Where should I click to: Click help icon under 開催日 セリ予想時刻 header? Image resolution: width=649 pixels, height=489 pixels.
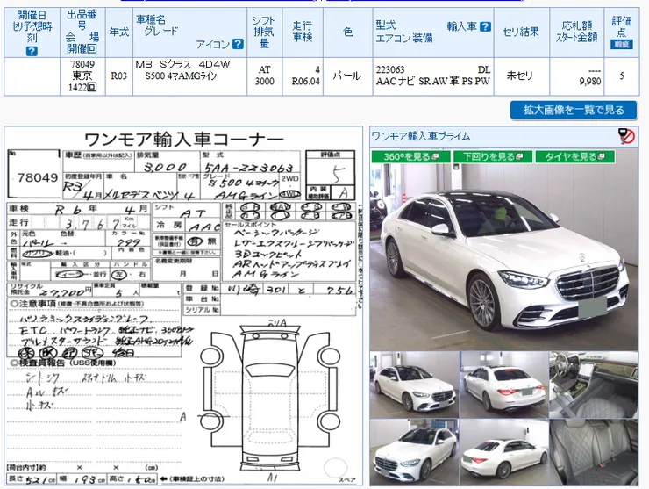[32, 51]
